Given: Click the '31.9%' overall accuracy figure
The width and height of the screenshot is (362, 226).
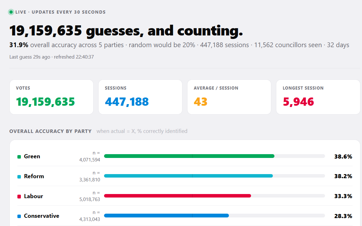Looking at the screenshot, I should point(19,45).
